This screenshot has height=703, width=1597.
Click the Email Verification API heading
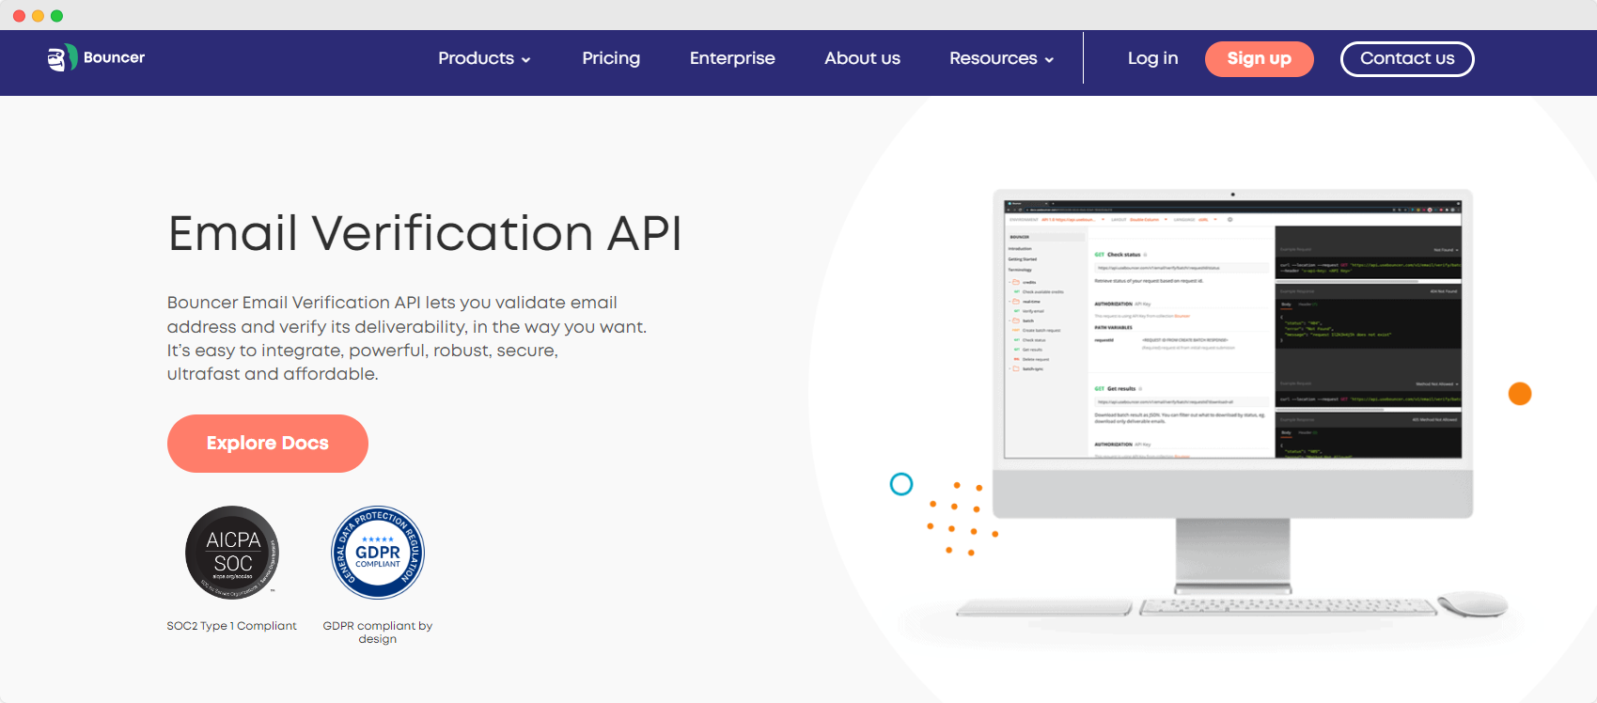pyautogui.click(x=425, y=233)
